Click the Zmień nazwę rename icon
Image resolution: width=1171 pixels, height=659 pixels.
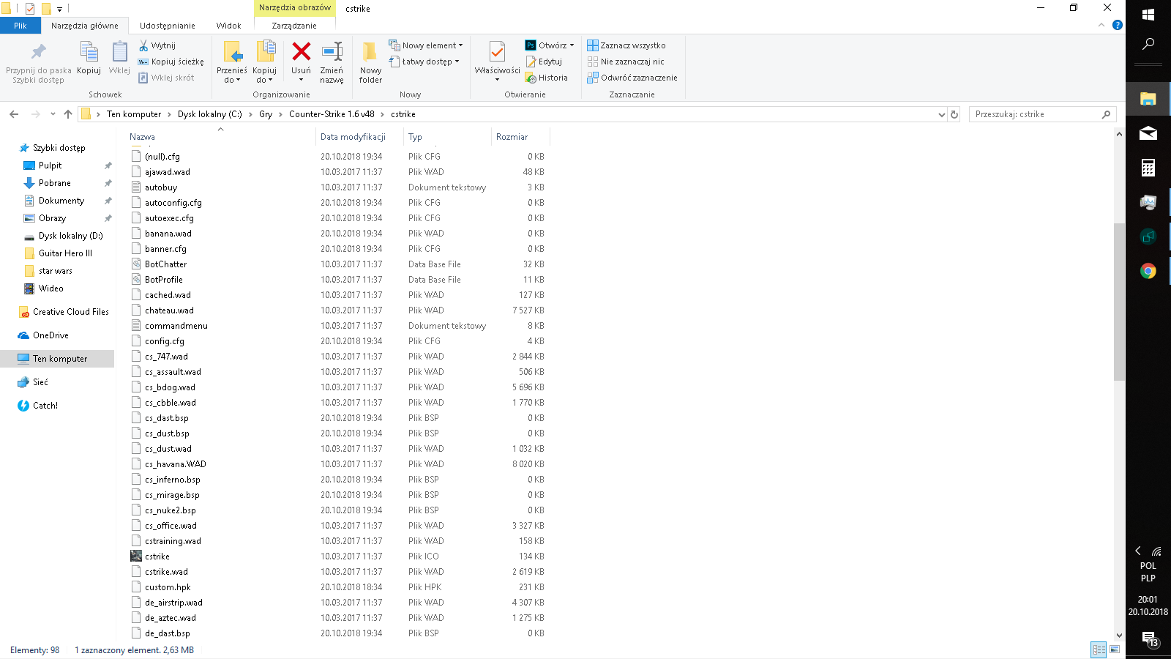[332, 53]
